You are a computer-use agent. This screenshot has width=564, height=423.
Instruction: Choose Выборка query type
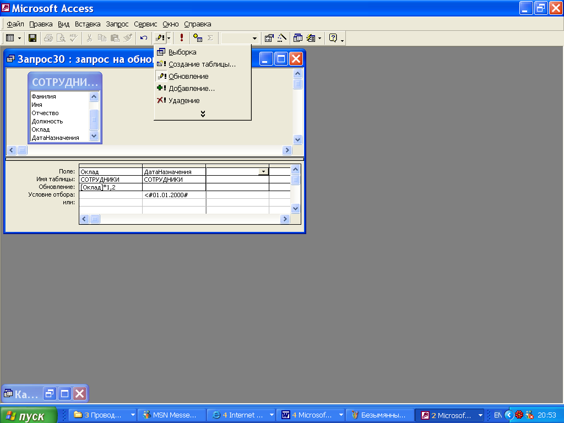click(x=203, y=52)
